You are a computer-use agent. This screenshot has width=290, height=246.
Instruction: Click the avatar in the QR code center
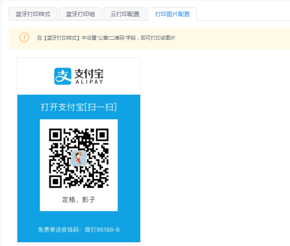(79, 158)
